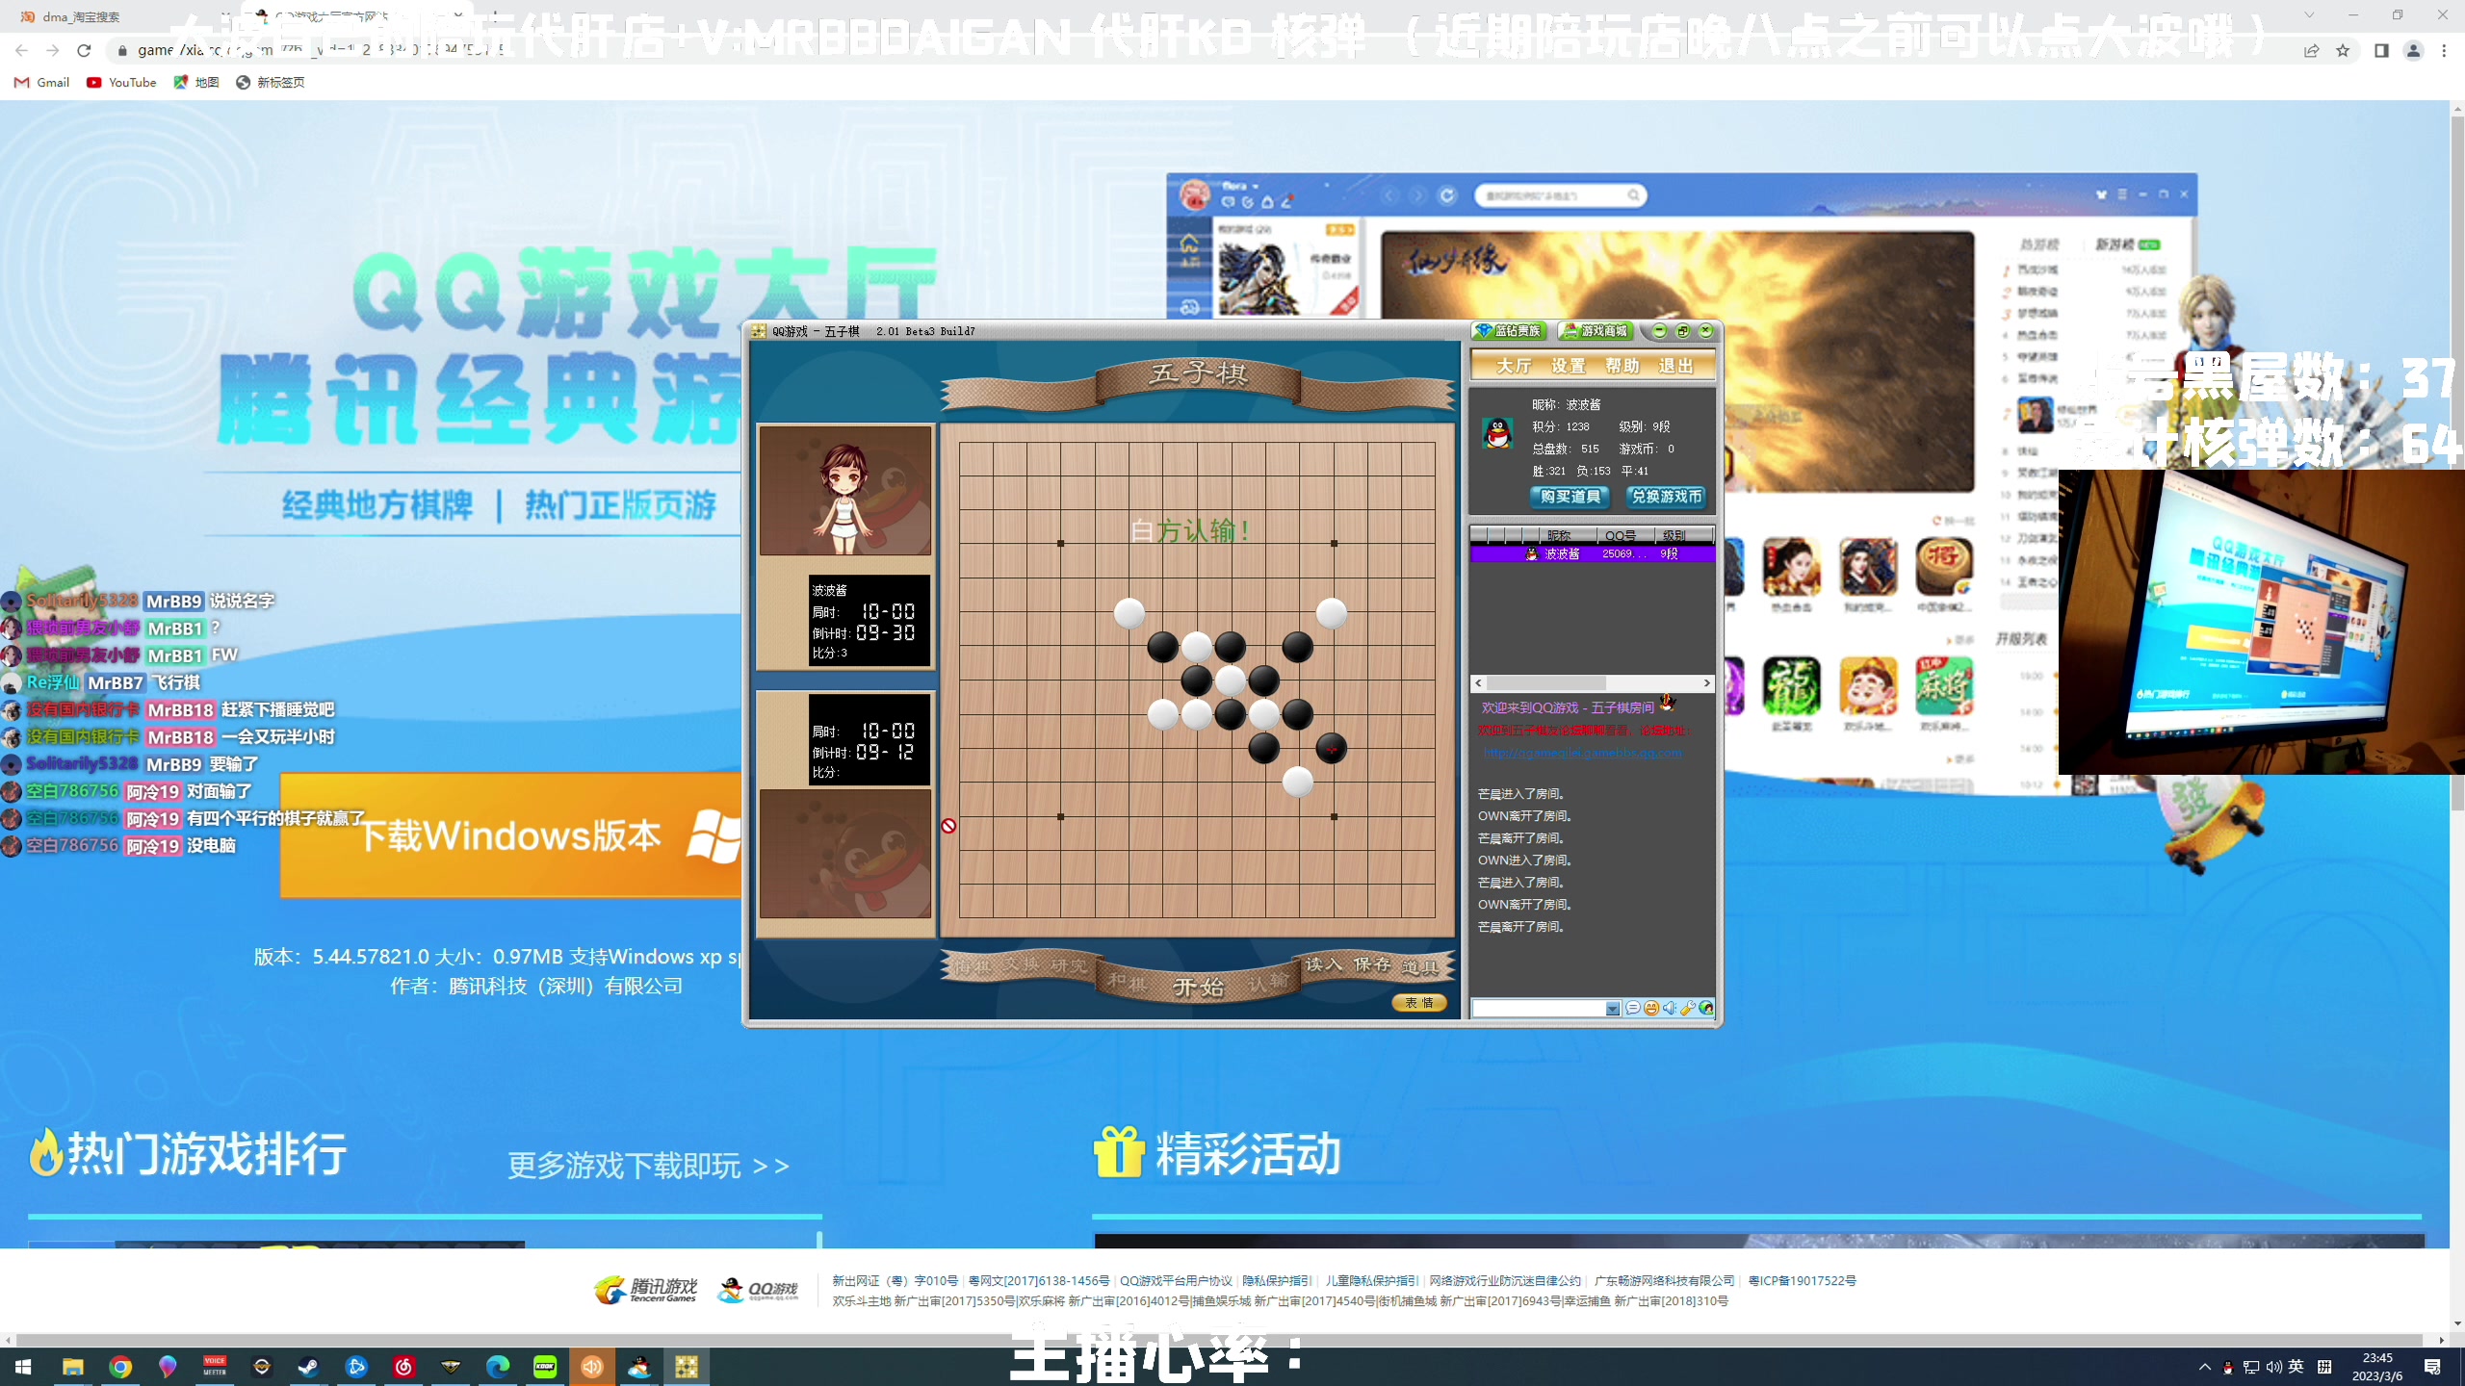This screenshot has height=1386, width=2465.
Task: Open VoiceMeeter from the taskbar
Action: tap(215, 1367)
